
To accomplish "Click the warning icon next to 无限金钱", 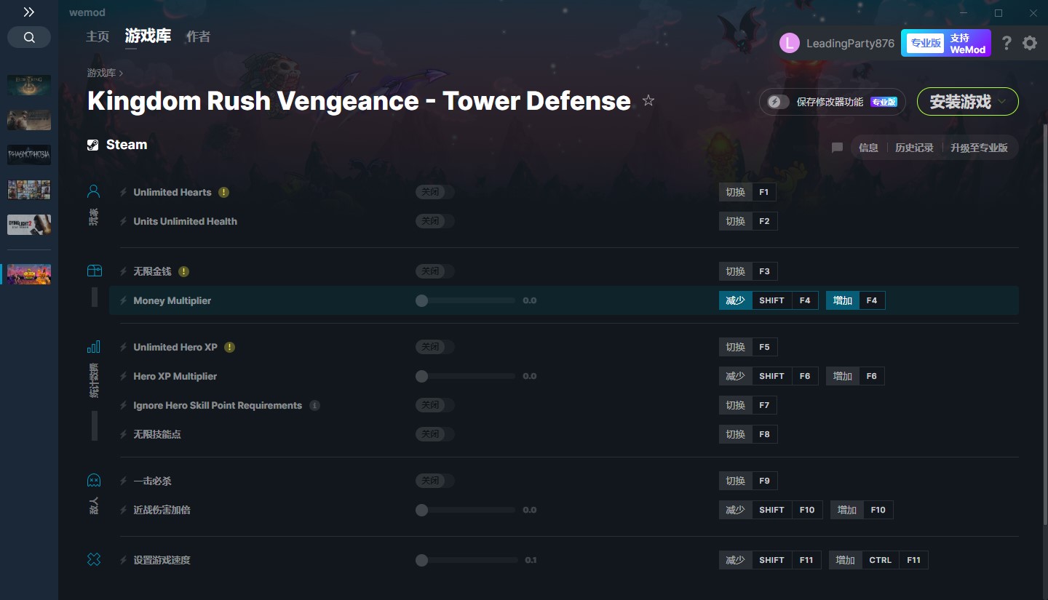I will point(183,271).
